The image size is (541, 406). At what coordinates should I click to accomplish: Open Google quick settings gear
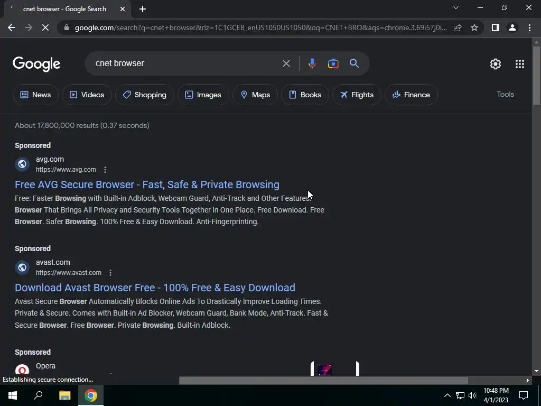[x=496, y=64]
